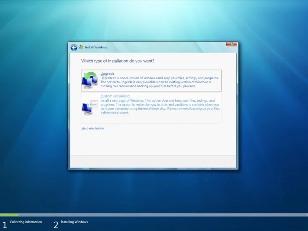
Task: Click the Installing Windows step label
Action: click(x=74, y=222)
